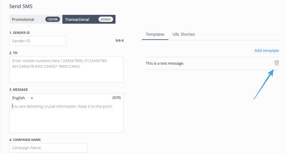
Task: Click the 0/6-9 sender ID length counter
Action: 119,41
